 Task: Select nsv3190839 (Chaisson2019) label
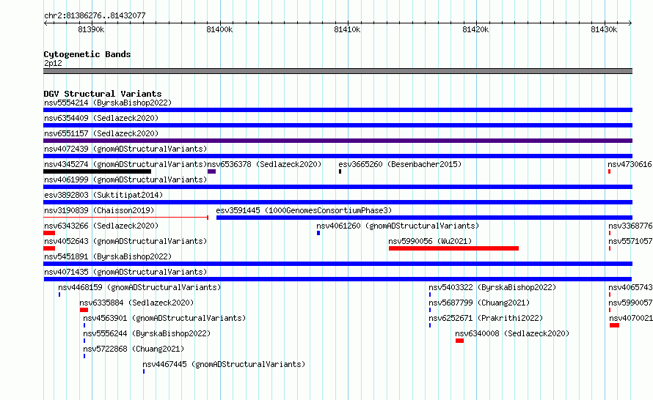(99, 210)
